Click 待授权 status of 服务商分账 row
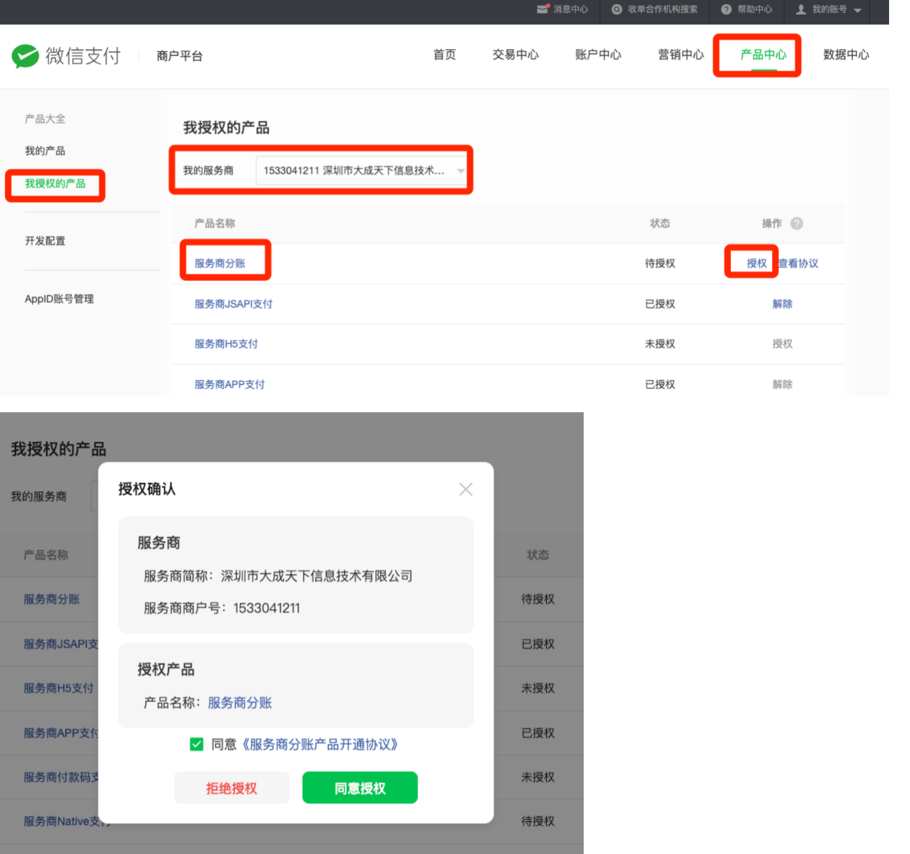 coord(660,263)
